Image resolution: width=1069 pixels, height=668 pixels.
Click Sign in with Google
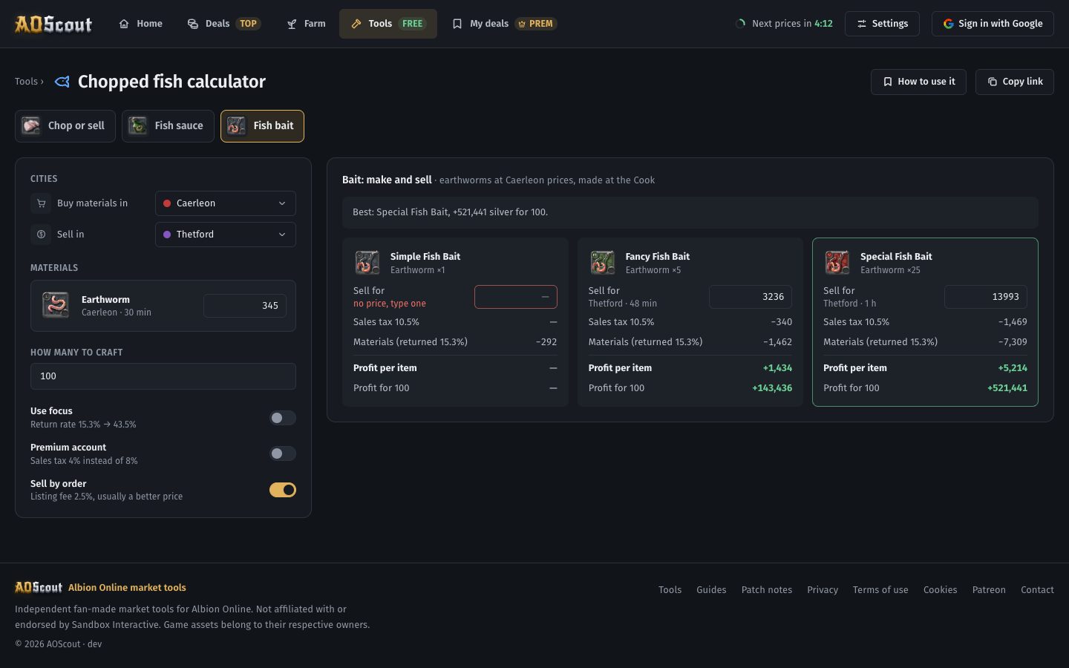click(993, 24)
